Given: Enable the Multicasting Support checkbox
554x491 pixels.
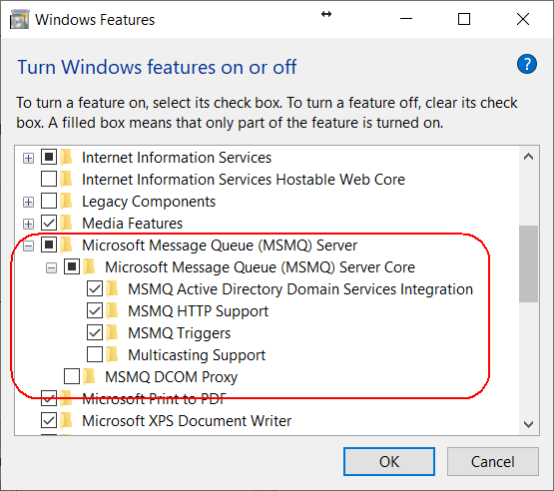Looking at the screenshot, I should click(x=95, y=354).
